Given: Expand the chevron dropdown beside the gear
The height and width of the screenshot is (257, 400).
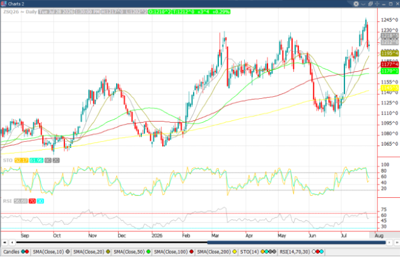Looking at the screenshot, I should [363, 4].
